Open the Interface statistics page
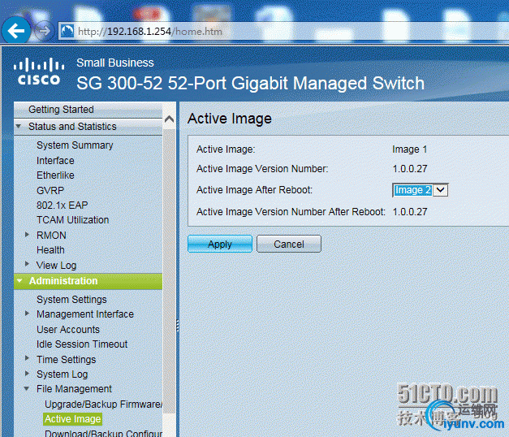This screenshot has width=509, height=437. pos(55,161)
